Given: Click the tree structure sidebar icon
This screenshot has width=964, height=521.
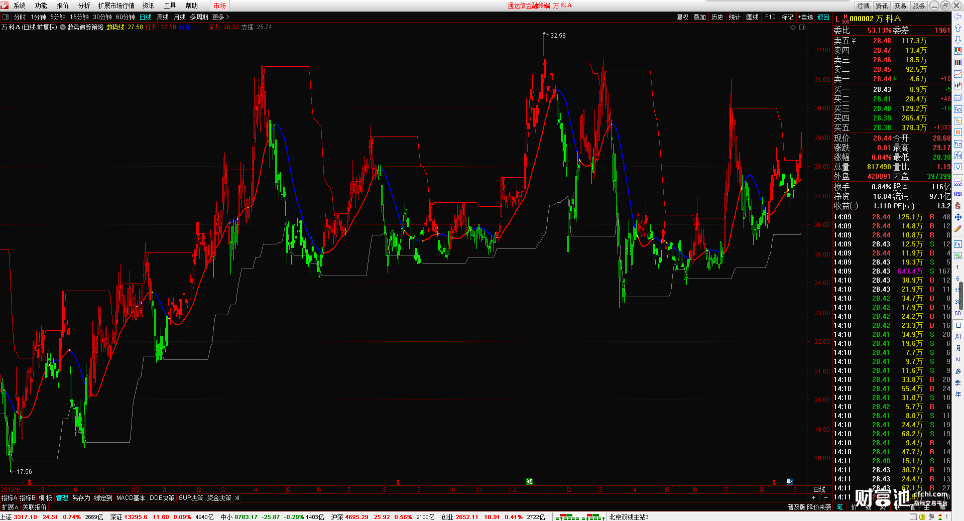Looking at the screenshot, I should click(958, 120).
